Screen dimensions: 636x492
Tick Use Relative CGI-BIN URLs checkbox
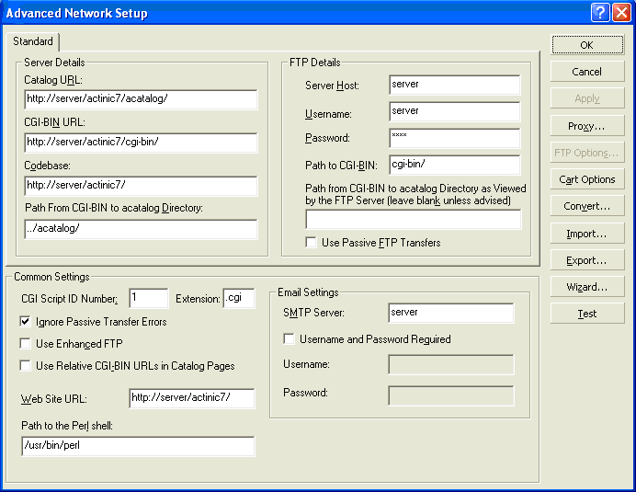[x=25, y=365]
